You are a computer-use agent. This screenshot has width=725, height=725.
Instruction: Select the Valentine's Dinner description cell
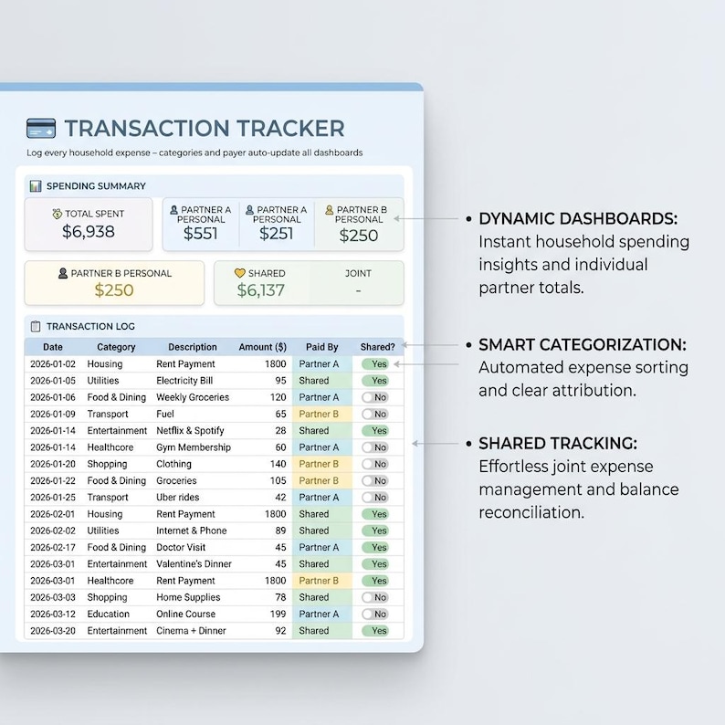194,564
